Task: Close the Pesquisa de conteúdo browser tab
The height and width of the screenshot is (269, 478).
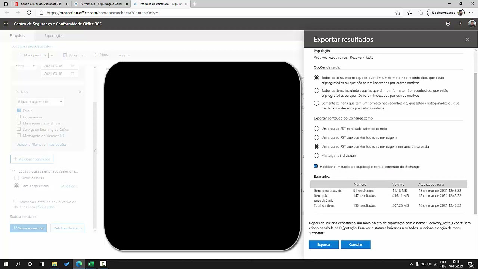Action: (186, 4)
